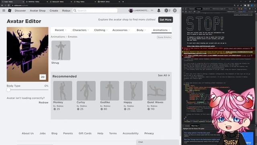
Task: Click the Robux coin icon on Monkey emote
Action: pos(55,109)
